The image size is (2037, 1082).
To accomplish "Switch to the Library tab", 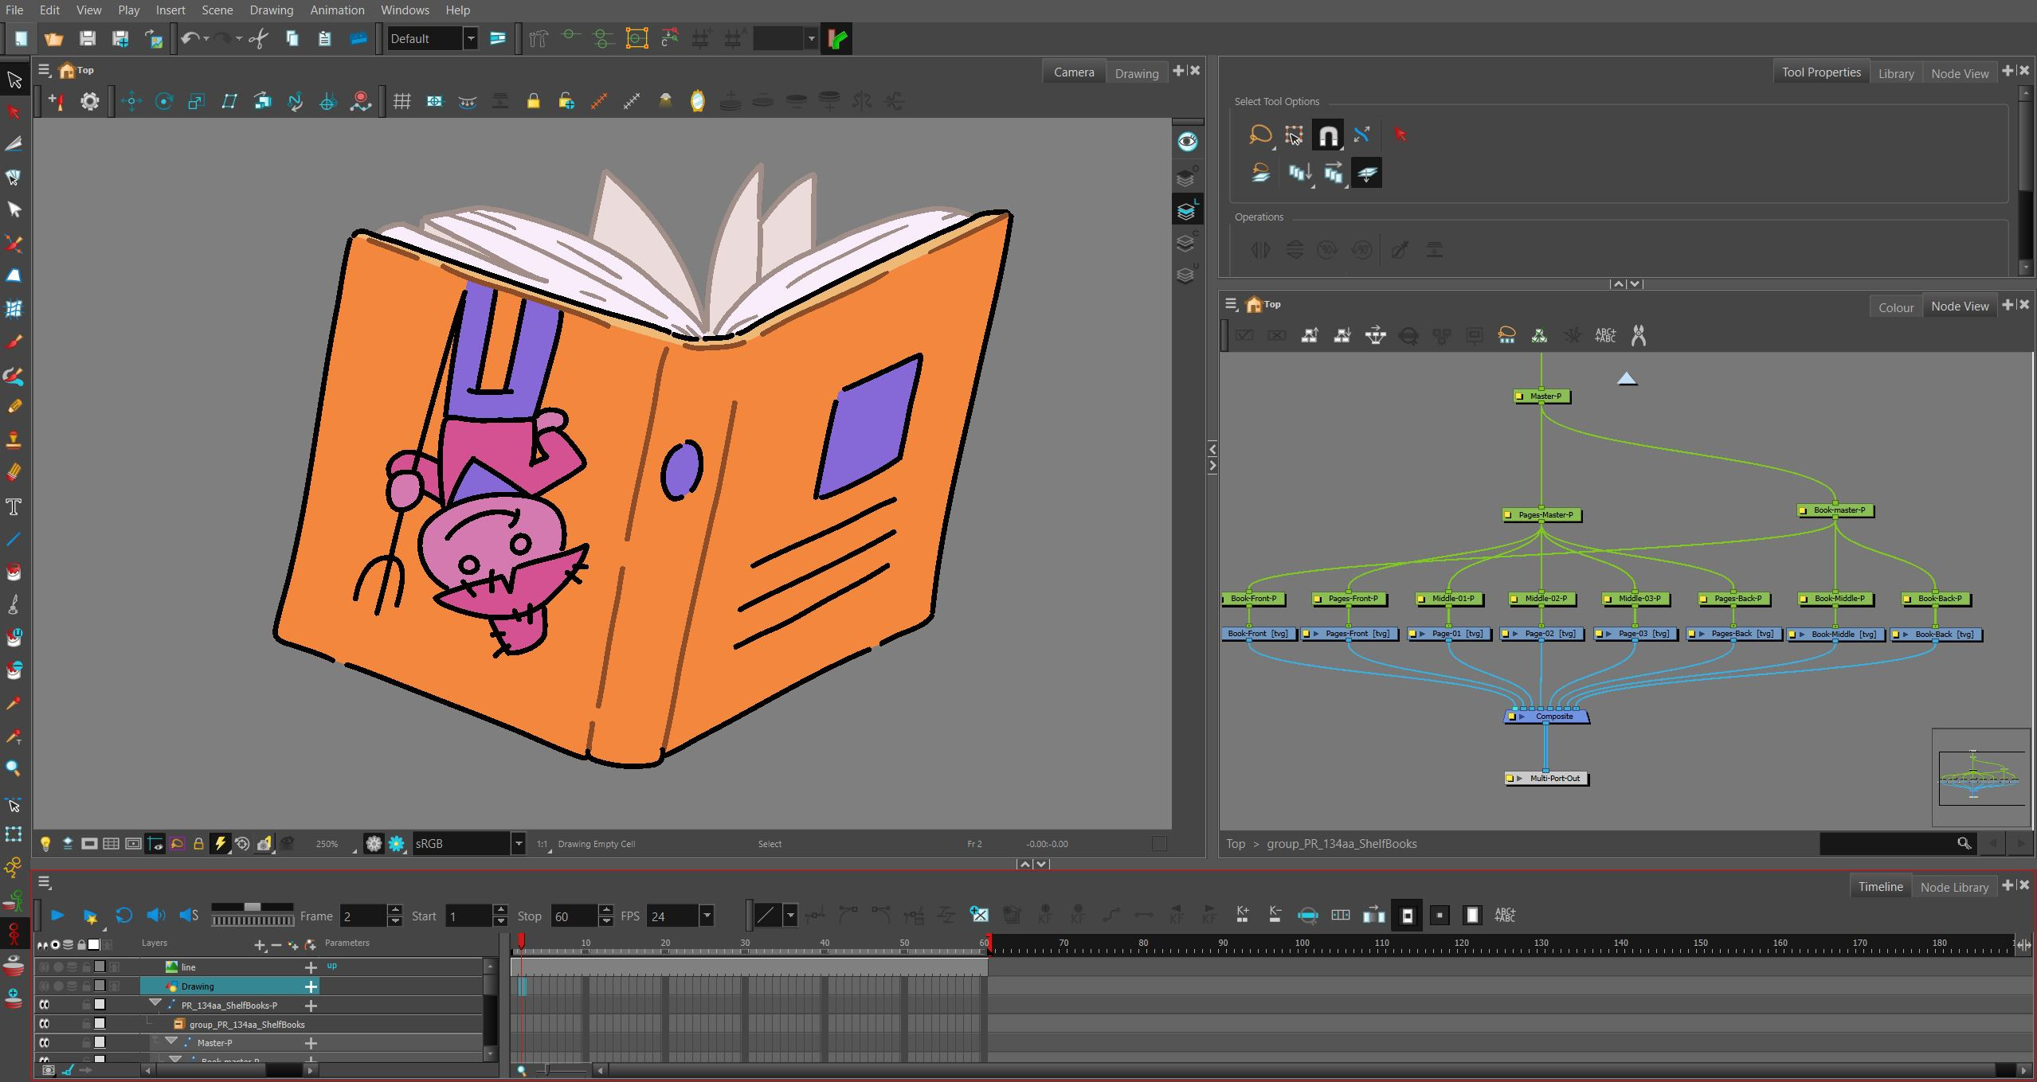I will pyautogui.click(x=1895, y=73).
